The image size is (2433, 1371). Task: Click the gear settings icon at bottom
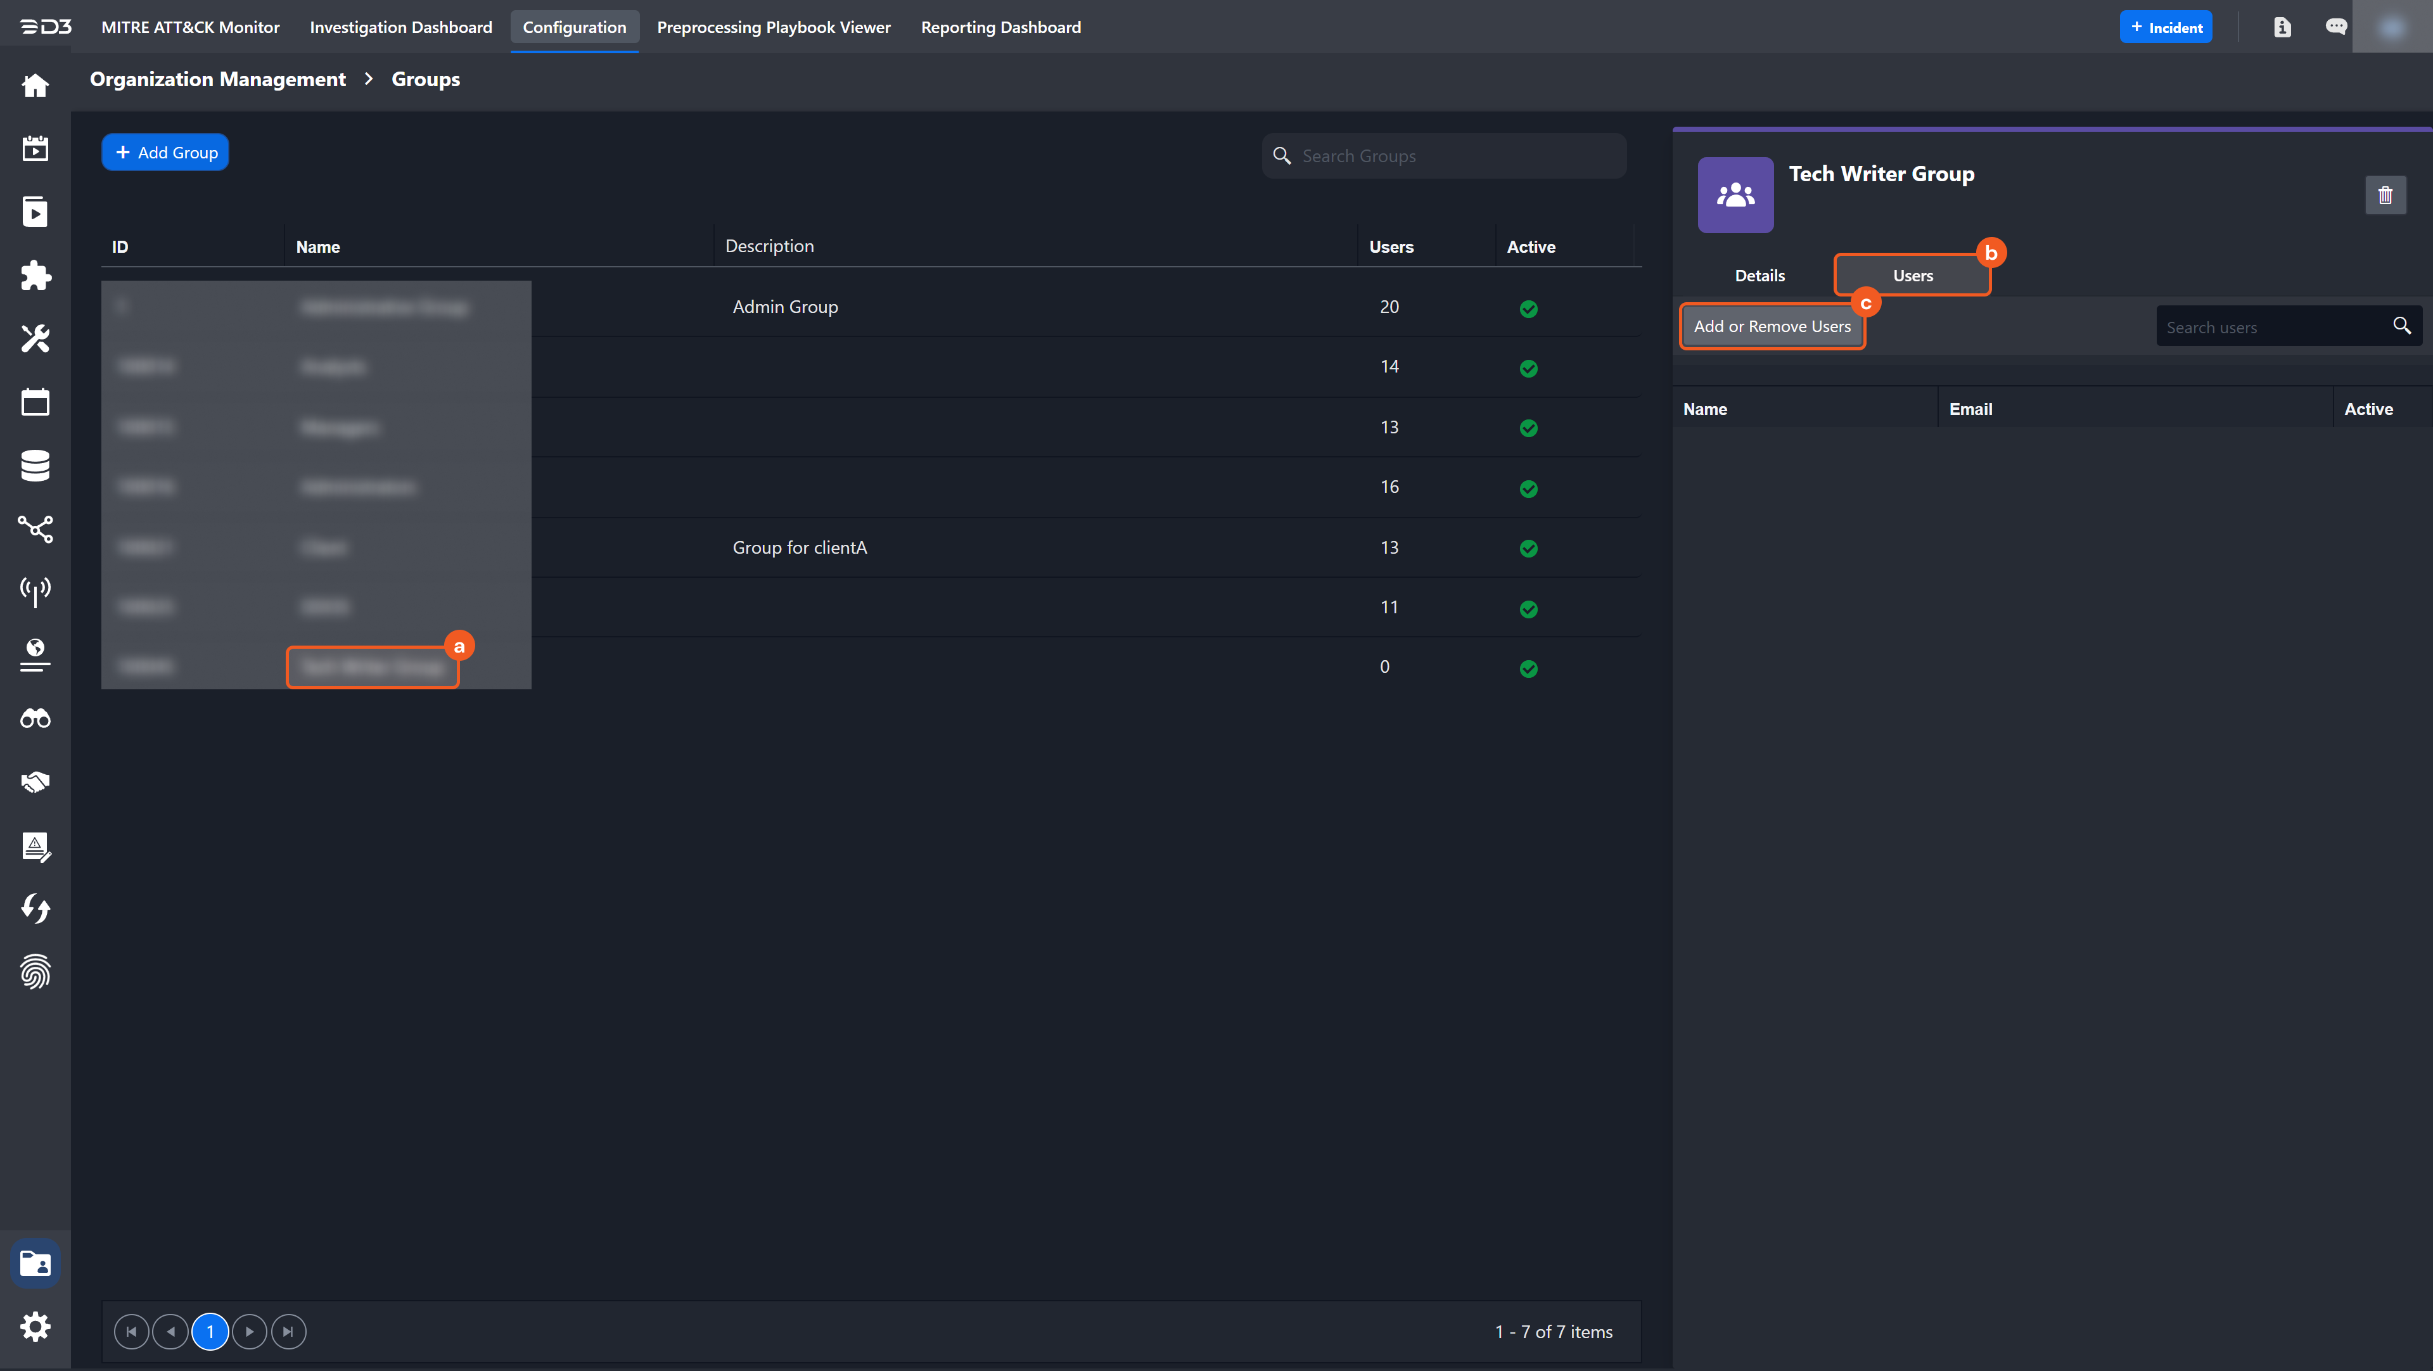35,1327
